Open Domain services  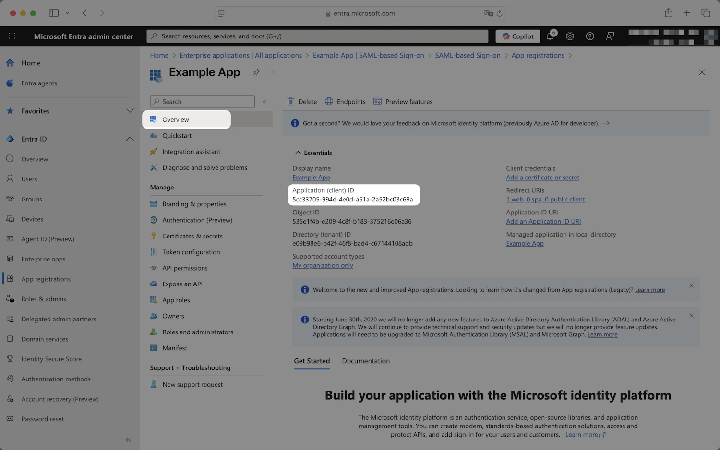click(45, 339)
